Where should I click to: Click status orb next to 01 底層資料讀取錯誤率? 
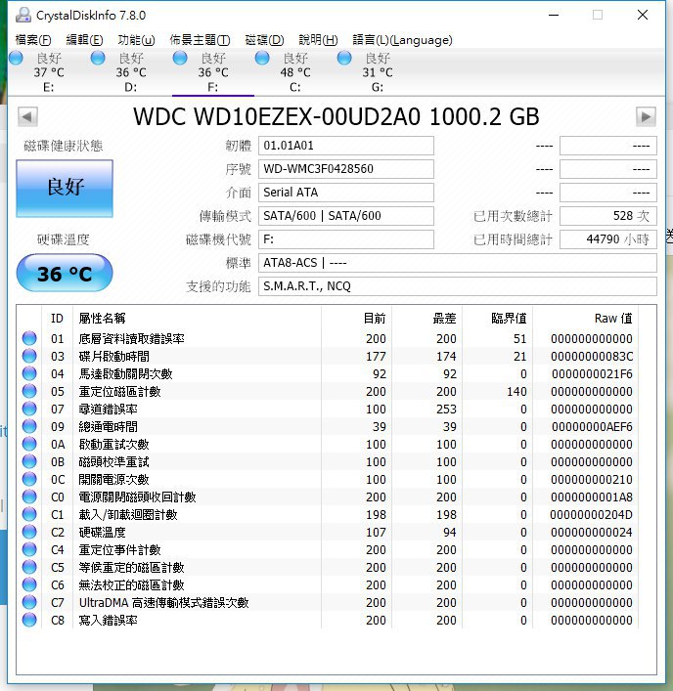(x=29, y=339)
